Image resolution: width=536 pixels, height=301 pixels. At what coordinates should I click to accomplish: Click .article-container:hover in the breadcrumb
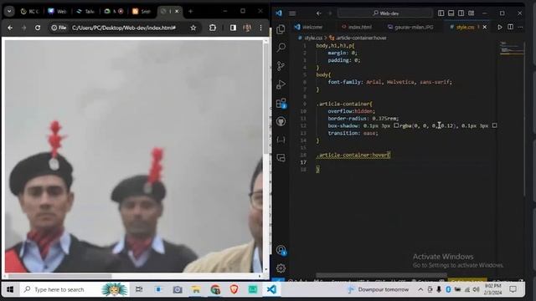pos(361,38)
